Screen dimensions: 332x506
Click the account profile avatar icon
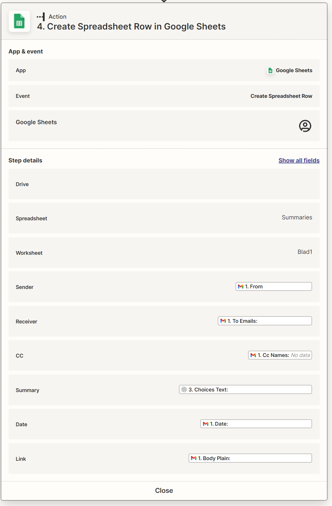(305, 126)
